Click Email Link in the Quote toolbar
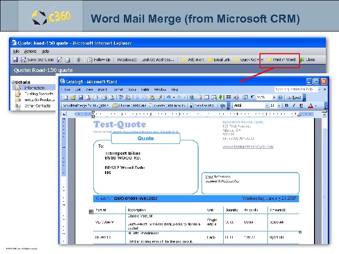Screen dimensions: 339x254 coord(219,60)
